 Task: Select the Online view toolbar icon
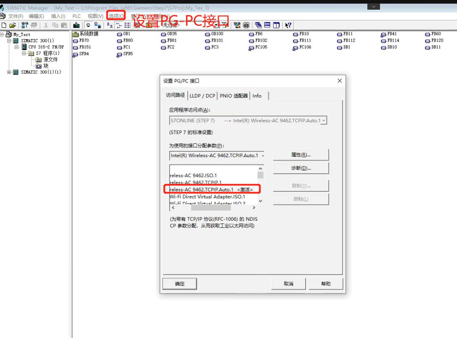point(98,25)
